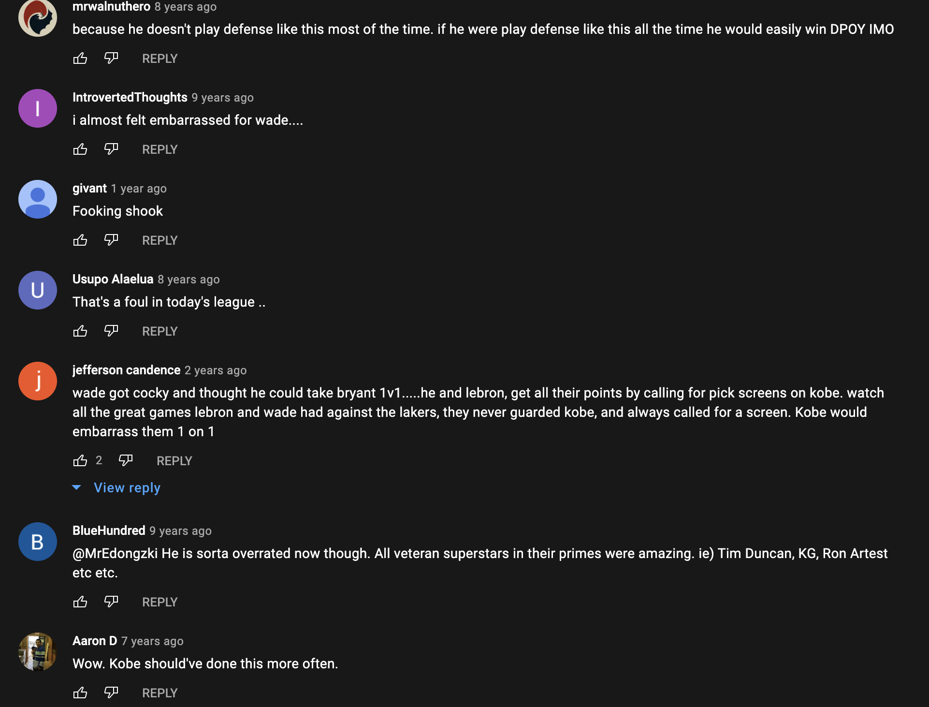Thumbs up jefferson candence's comment

click(x=80, y=461)
